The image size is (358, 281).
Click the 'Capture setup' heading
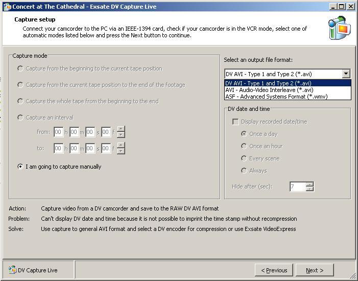coord(35,19)
